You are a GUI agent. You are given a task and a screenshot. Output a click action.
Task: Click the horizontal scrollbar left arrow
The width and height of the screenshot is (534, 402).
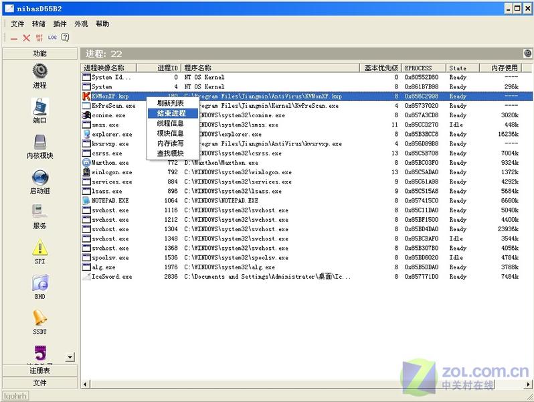85,385
